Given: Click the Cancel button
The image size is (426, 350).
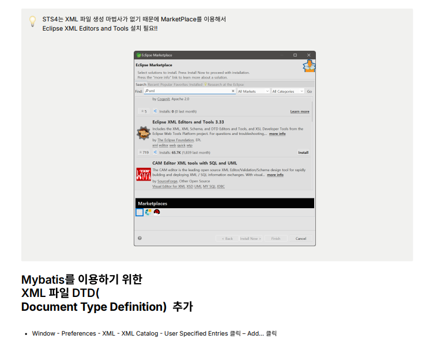Looking at the screenshot, I should 301,239.
